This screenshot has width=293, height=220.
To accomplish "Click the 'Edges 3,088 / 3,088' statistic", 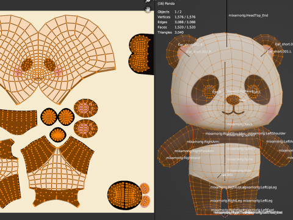I will tap(176, 22).
